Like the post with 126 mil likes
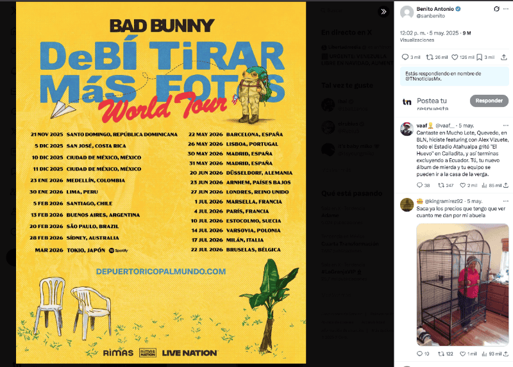The image size is (513, 367). [456, 57]
